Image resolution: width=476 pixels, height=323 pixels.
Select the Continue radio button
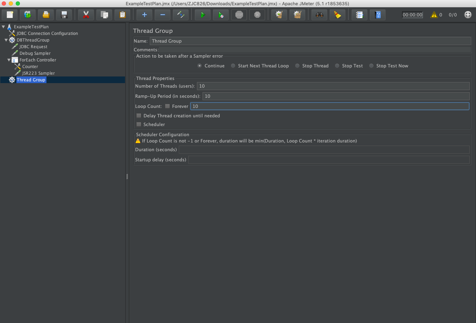click(211, 66)
